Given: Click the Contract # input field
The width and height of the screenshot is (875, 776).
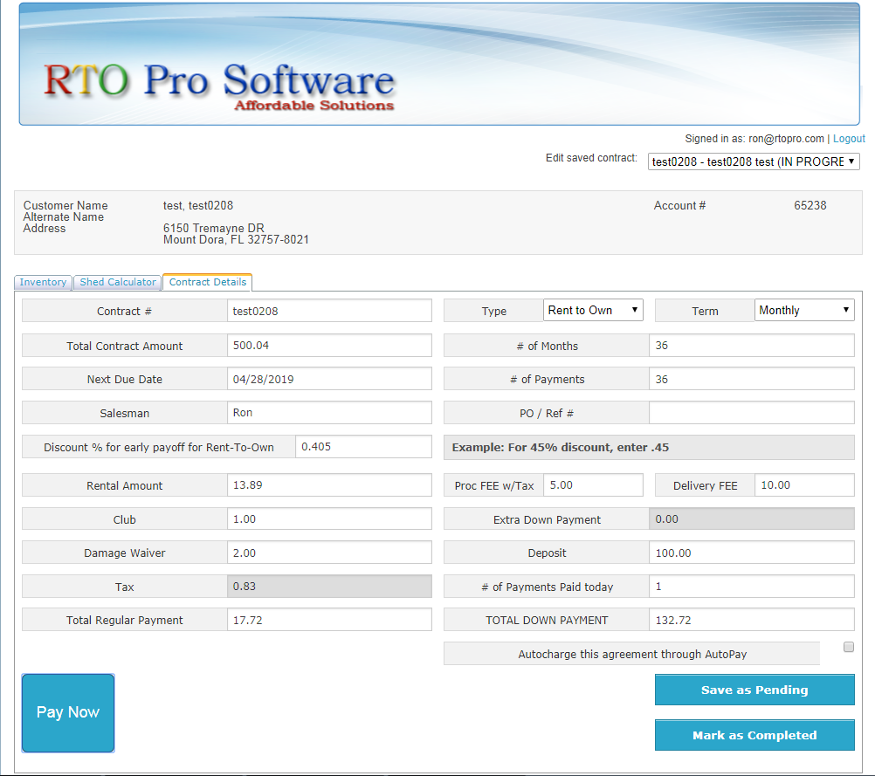Looking at the screenshot, I should pyautogui.click(x=328, y=311).
